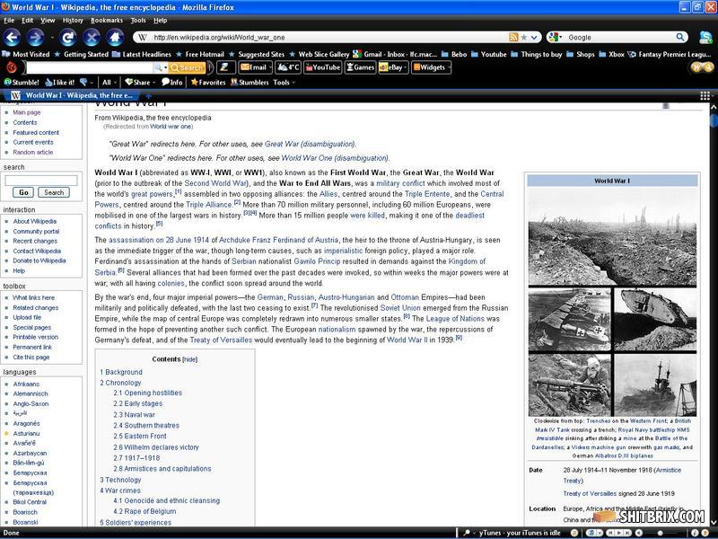Screen dimensions: 718x539
Task: Open the Widgets toolbar button
Action: [432, 67]
